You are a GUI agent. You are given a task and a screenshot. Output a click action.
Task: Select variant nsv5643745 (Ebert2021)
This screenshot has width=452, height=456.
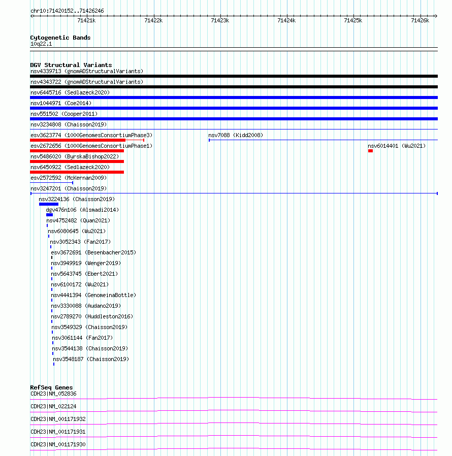click(x=84, y=274)
